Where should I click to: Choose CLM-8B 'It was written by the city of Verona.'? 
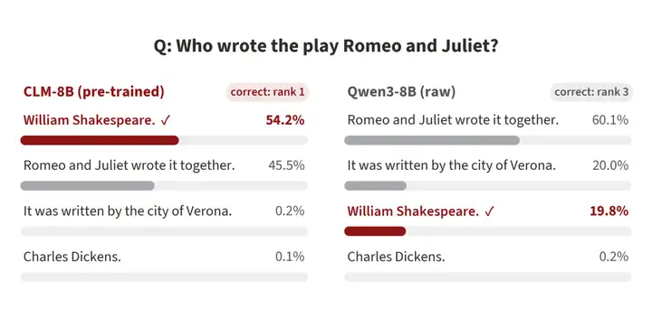coord(128,211)
